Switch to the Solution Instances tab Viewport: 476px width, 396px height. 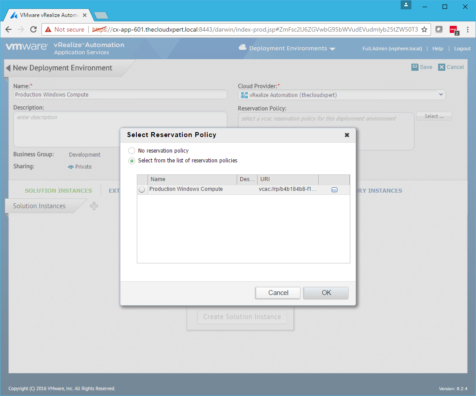[58, 191]
